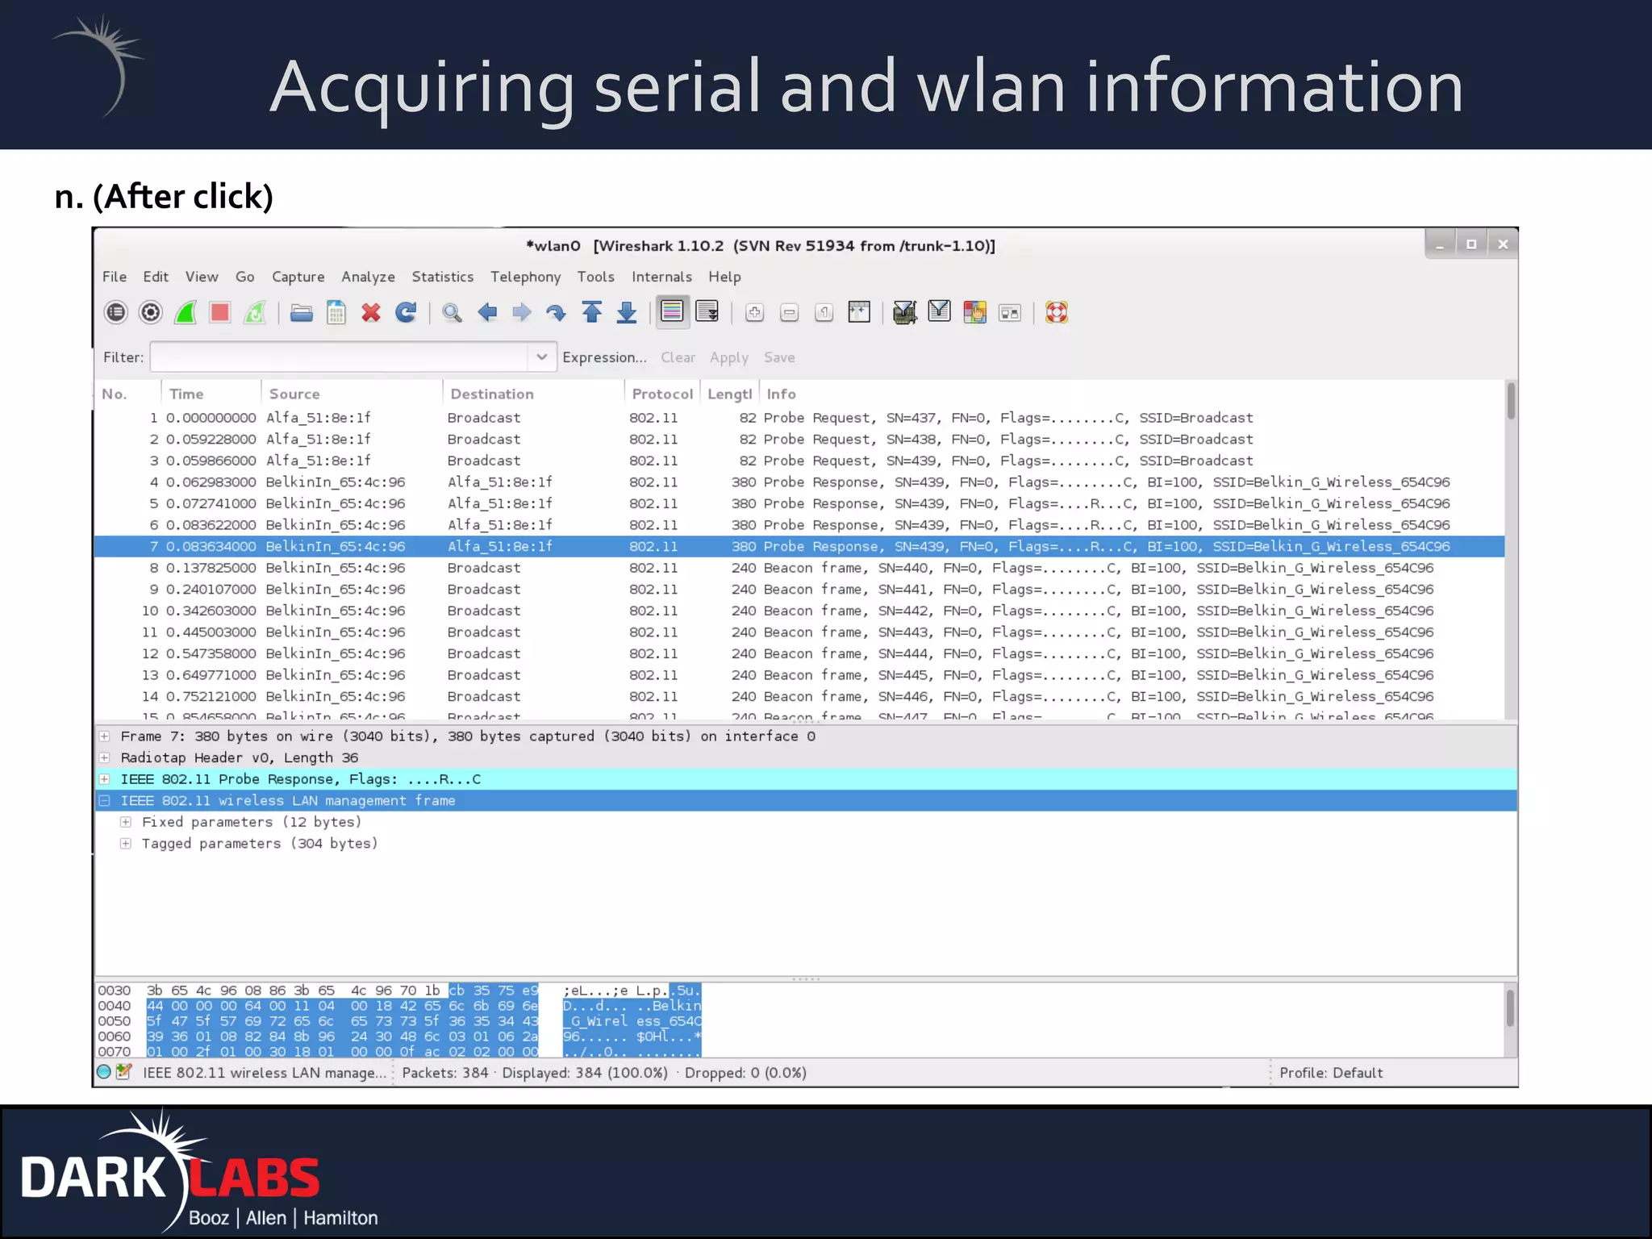Open the capture interfaces list icon

(x=116, y=312)
